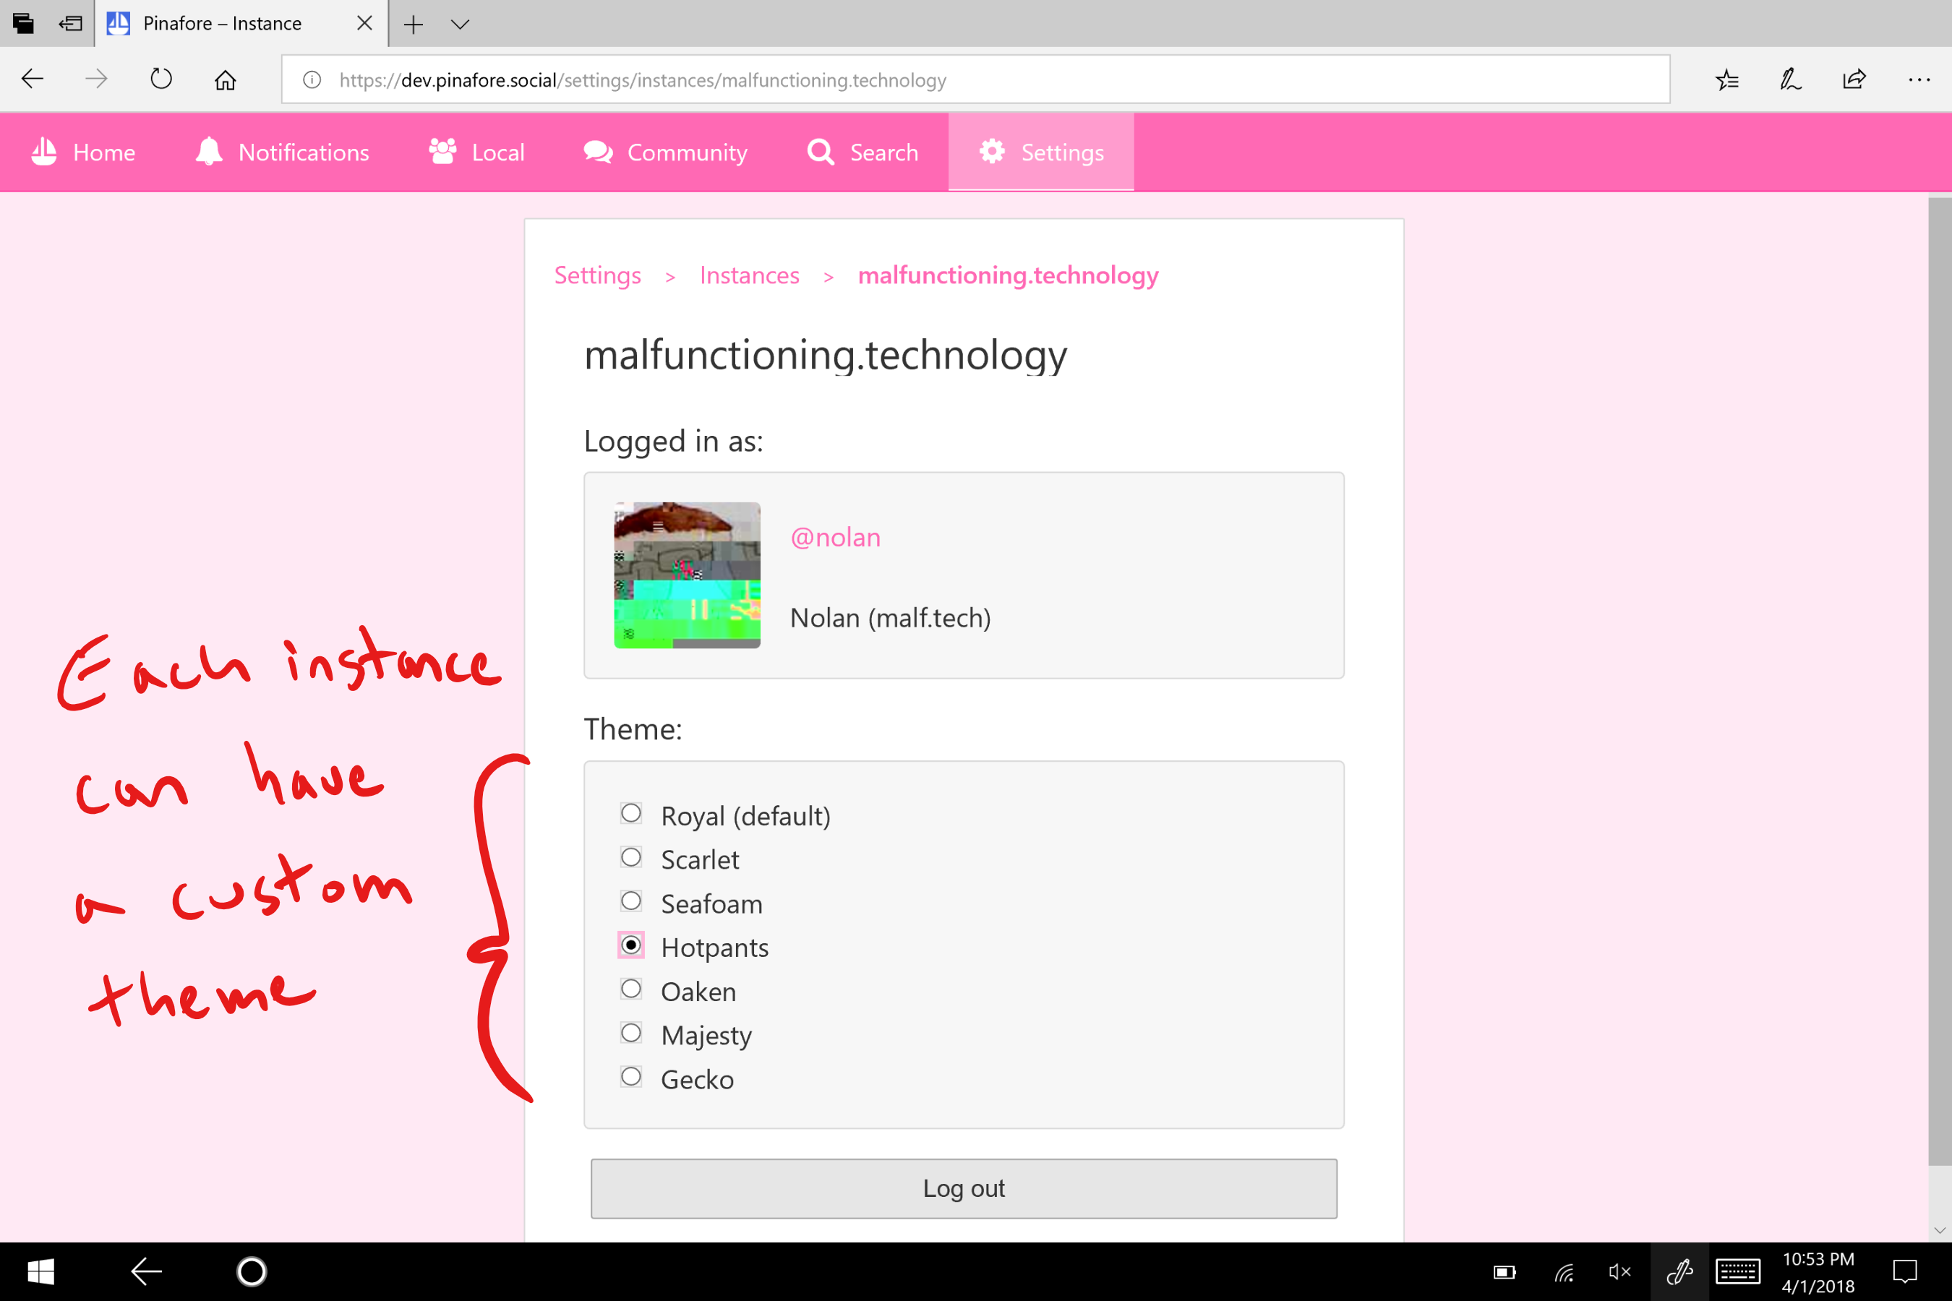Click the scrollbar down arrow
Screen dimensions: 1952x1301
point(1939,1229)
